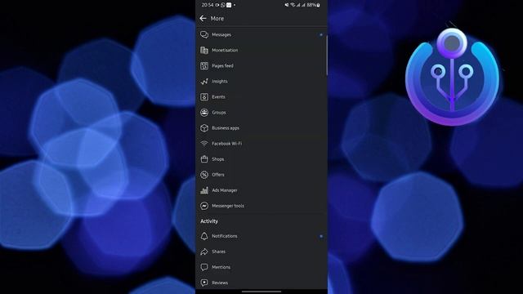Image resolution: width=523 pixels, height=294 pixels.
Task: Tap the Monetisation building icon
Action: [204, 51]
